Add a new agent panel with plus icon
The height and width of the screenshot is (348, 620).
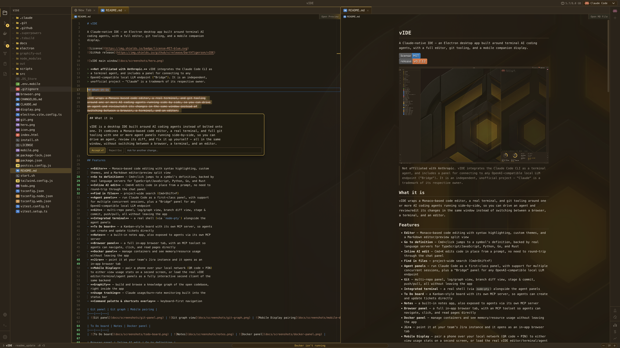click(615, 18)
